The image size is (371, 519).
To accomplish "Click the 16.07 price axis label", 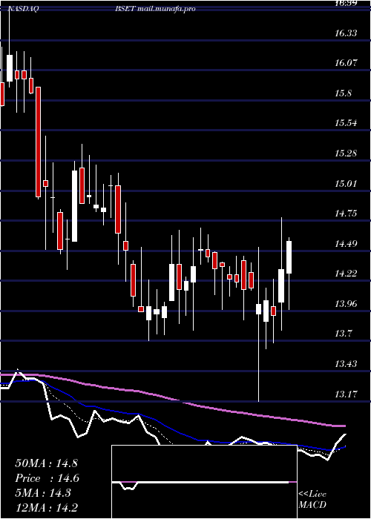I will point(347,62).
